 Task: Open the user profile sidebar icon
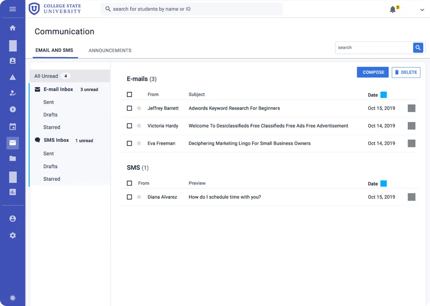[x=12, y=218]
